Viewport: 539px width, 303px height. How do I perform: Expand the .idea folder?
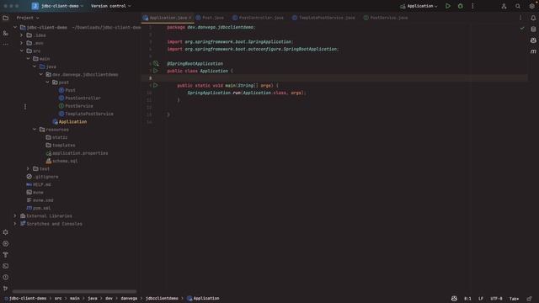coord(22,35)
